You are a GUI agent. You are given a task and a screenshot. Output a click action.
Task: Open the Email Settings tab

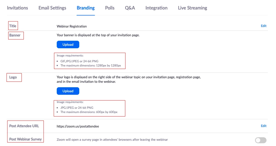coord(52,8)
